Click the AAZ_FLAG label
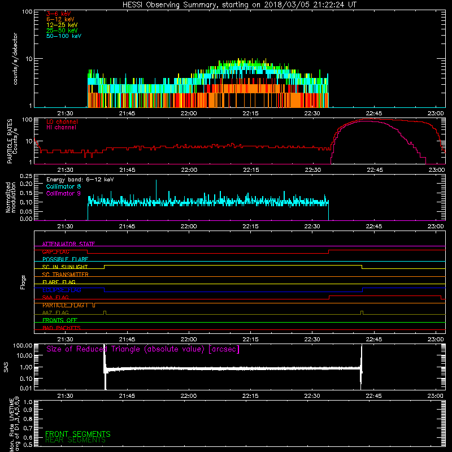Viewport: 452px width, 452px height. click(x=55, y=313)
